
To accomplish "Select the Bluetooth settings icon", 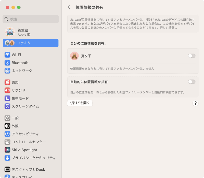I will (7, 63).
